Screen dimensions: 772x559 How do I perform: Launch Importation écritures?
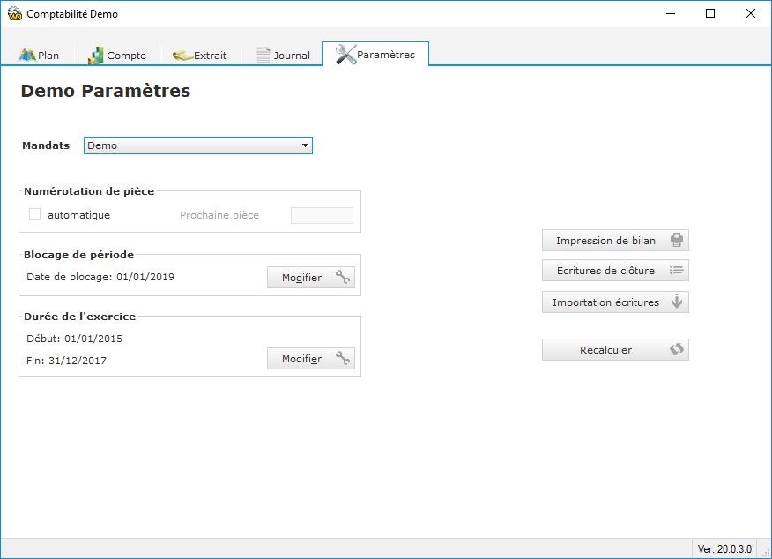tap(615, 302)
